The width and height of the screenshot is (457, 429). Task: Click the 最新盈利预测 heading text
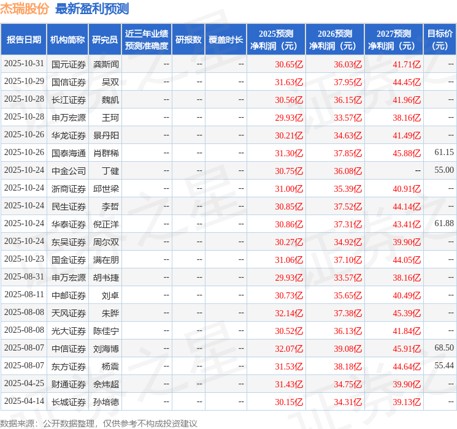tap(92, 9)
